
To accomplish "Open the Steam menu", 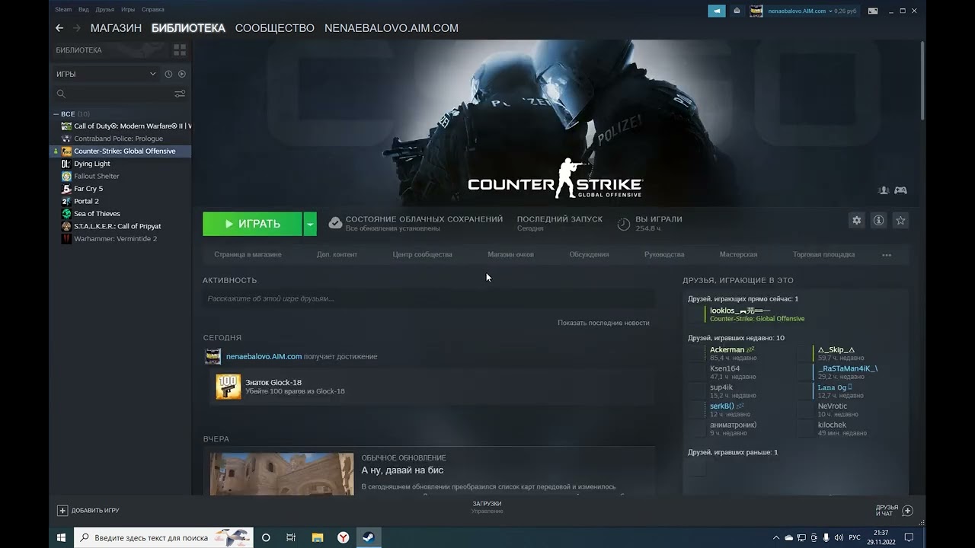I will click(x=63, y=10).
